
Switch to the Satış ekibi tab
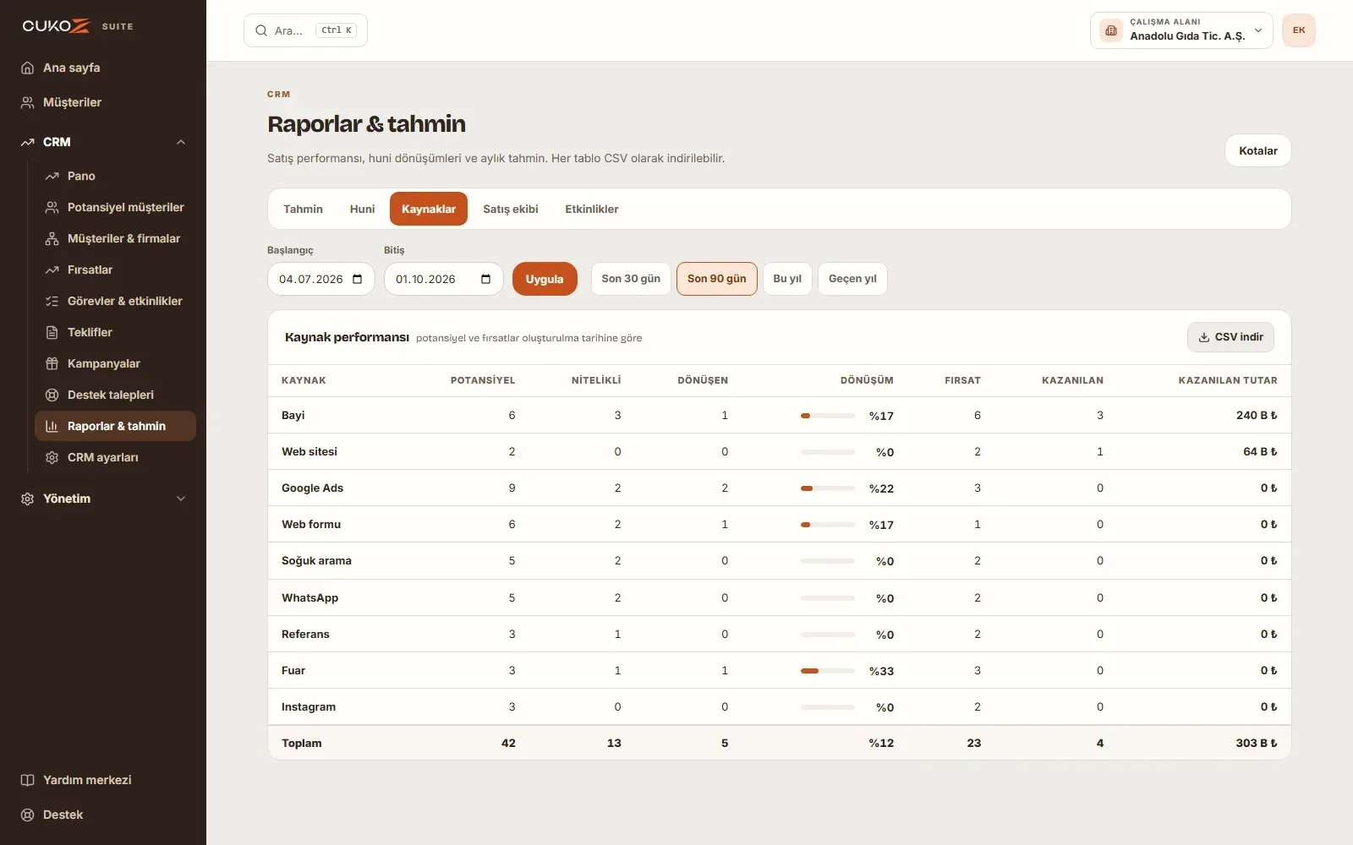click(511, 209)
